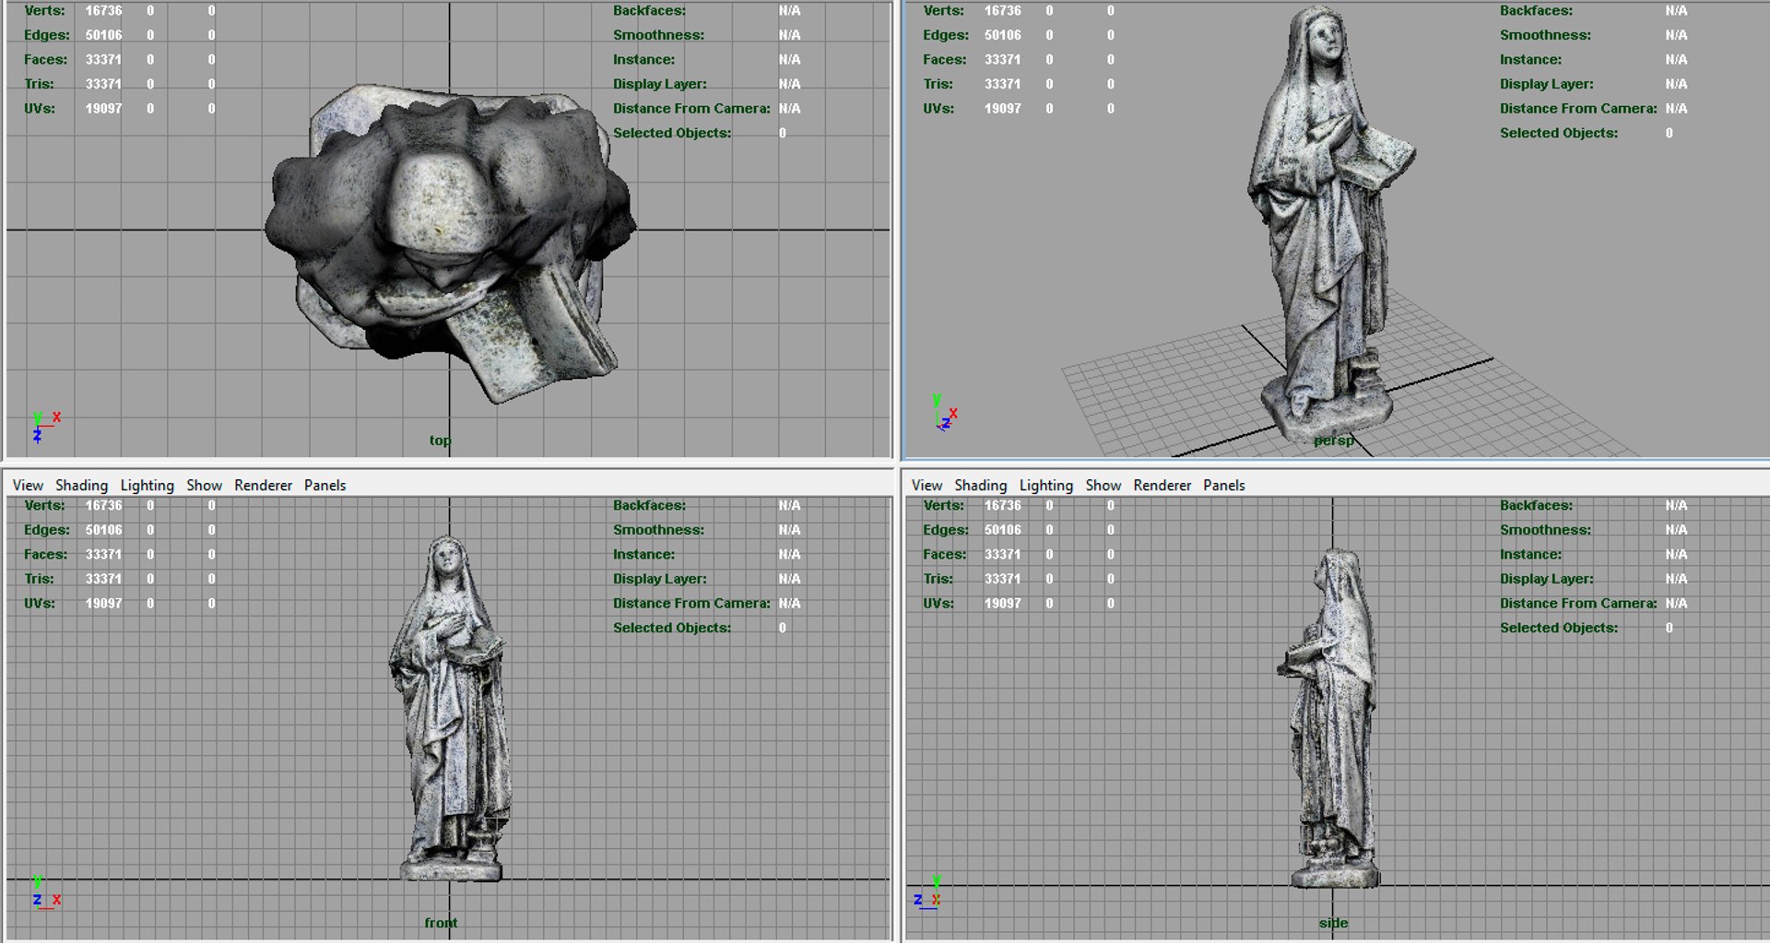
Task: Open View menu in front viewport
Action: pos(28,485)
